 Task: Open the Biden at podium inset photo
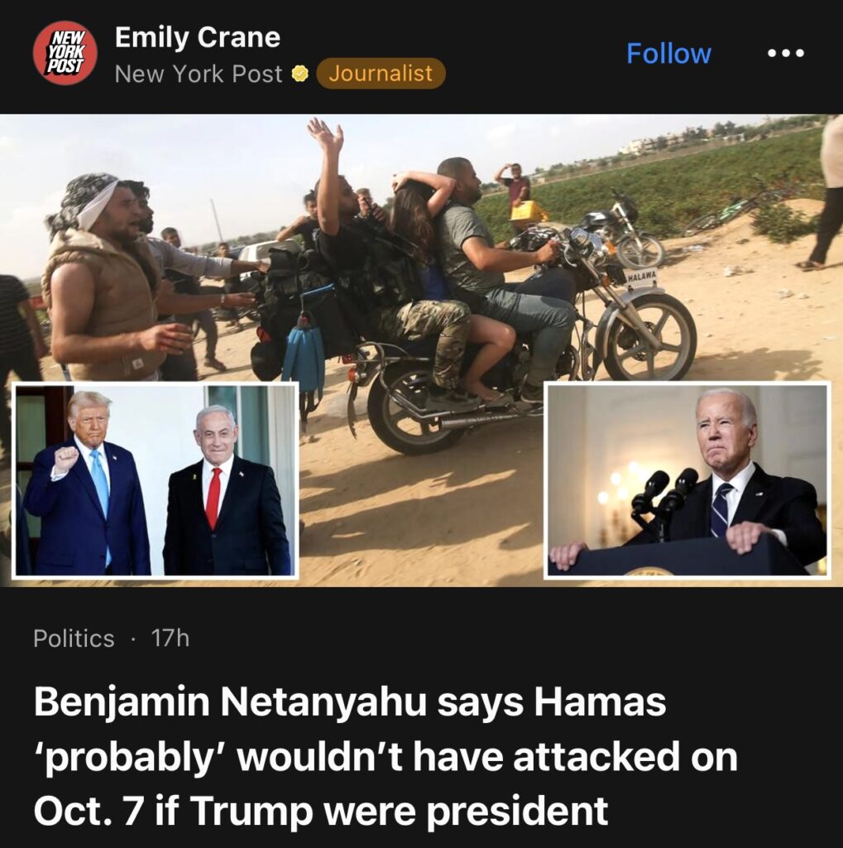coord(687,480)
